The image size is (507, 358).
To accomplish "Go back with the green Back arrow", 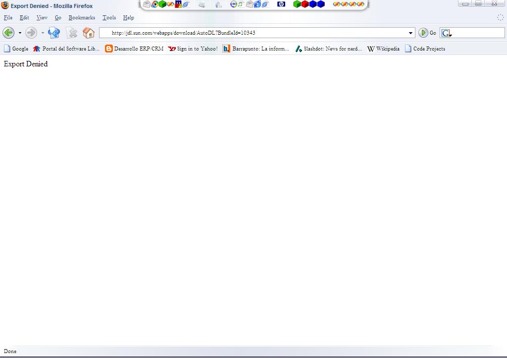I will 8,33.
